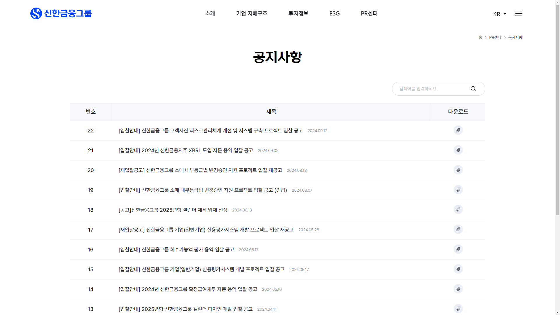
Task: Click the 다운로드 column header
Action: click(458, 112)
